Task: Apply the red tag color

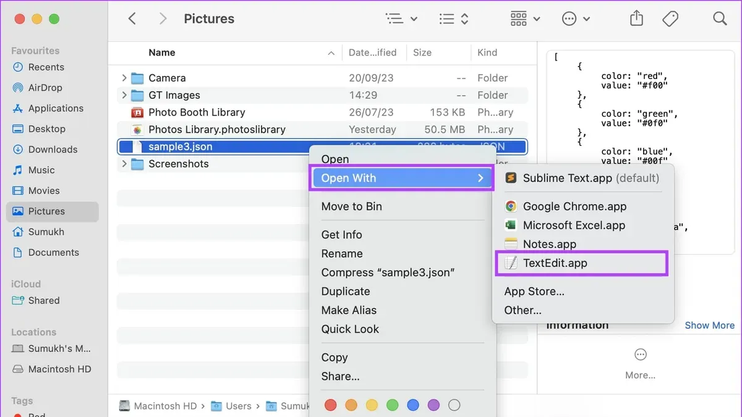Action: click(330, 405)
